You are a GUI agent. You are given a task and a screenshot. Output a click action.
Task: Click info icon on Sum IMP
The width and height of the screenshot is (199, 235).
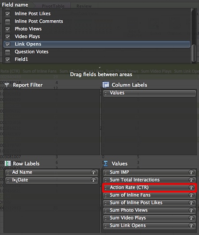191,173
